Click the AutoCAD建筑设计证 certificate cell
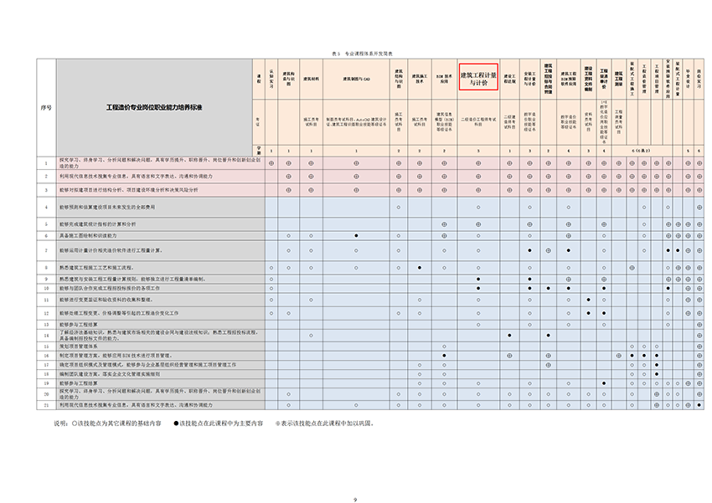712x503 pixels. (357, 121)
